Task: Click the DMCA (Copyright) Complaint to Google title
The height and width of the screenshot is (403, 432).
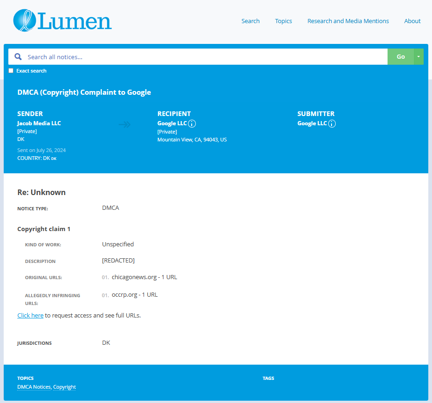Action: click(x=84, y=92)
